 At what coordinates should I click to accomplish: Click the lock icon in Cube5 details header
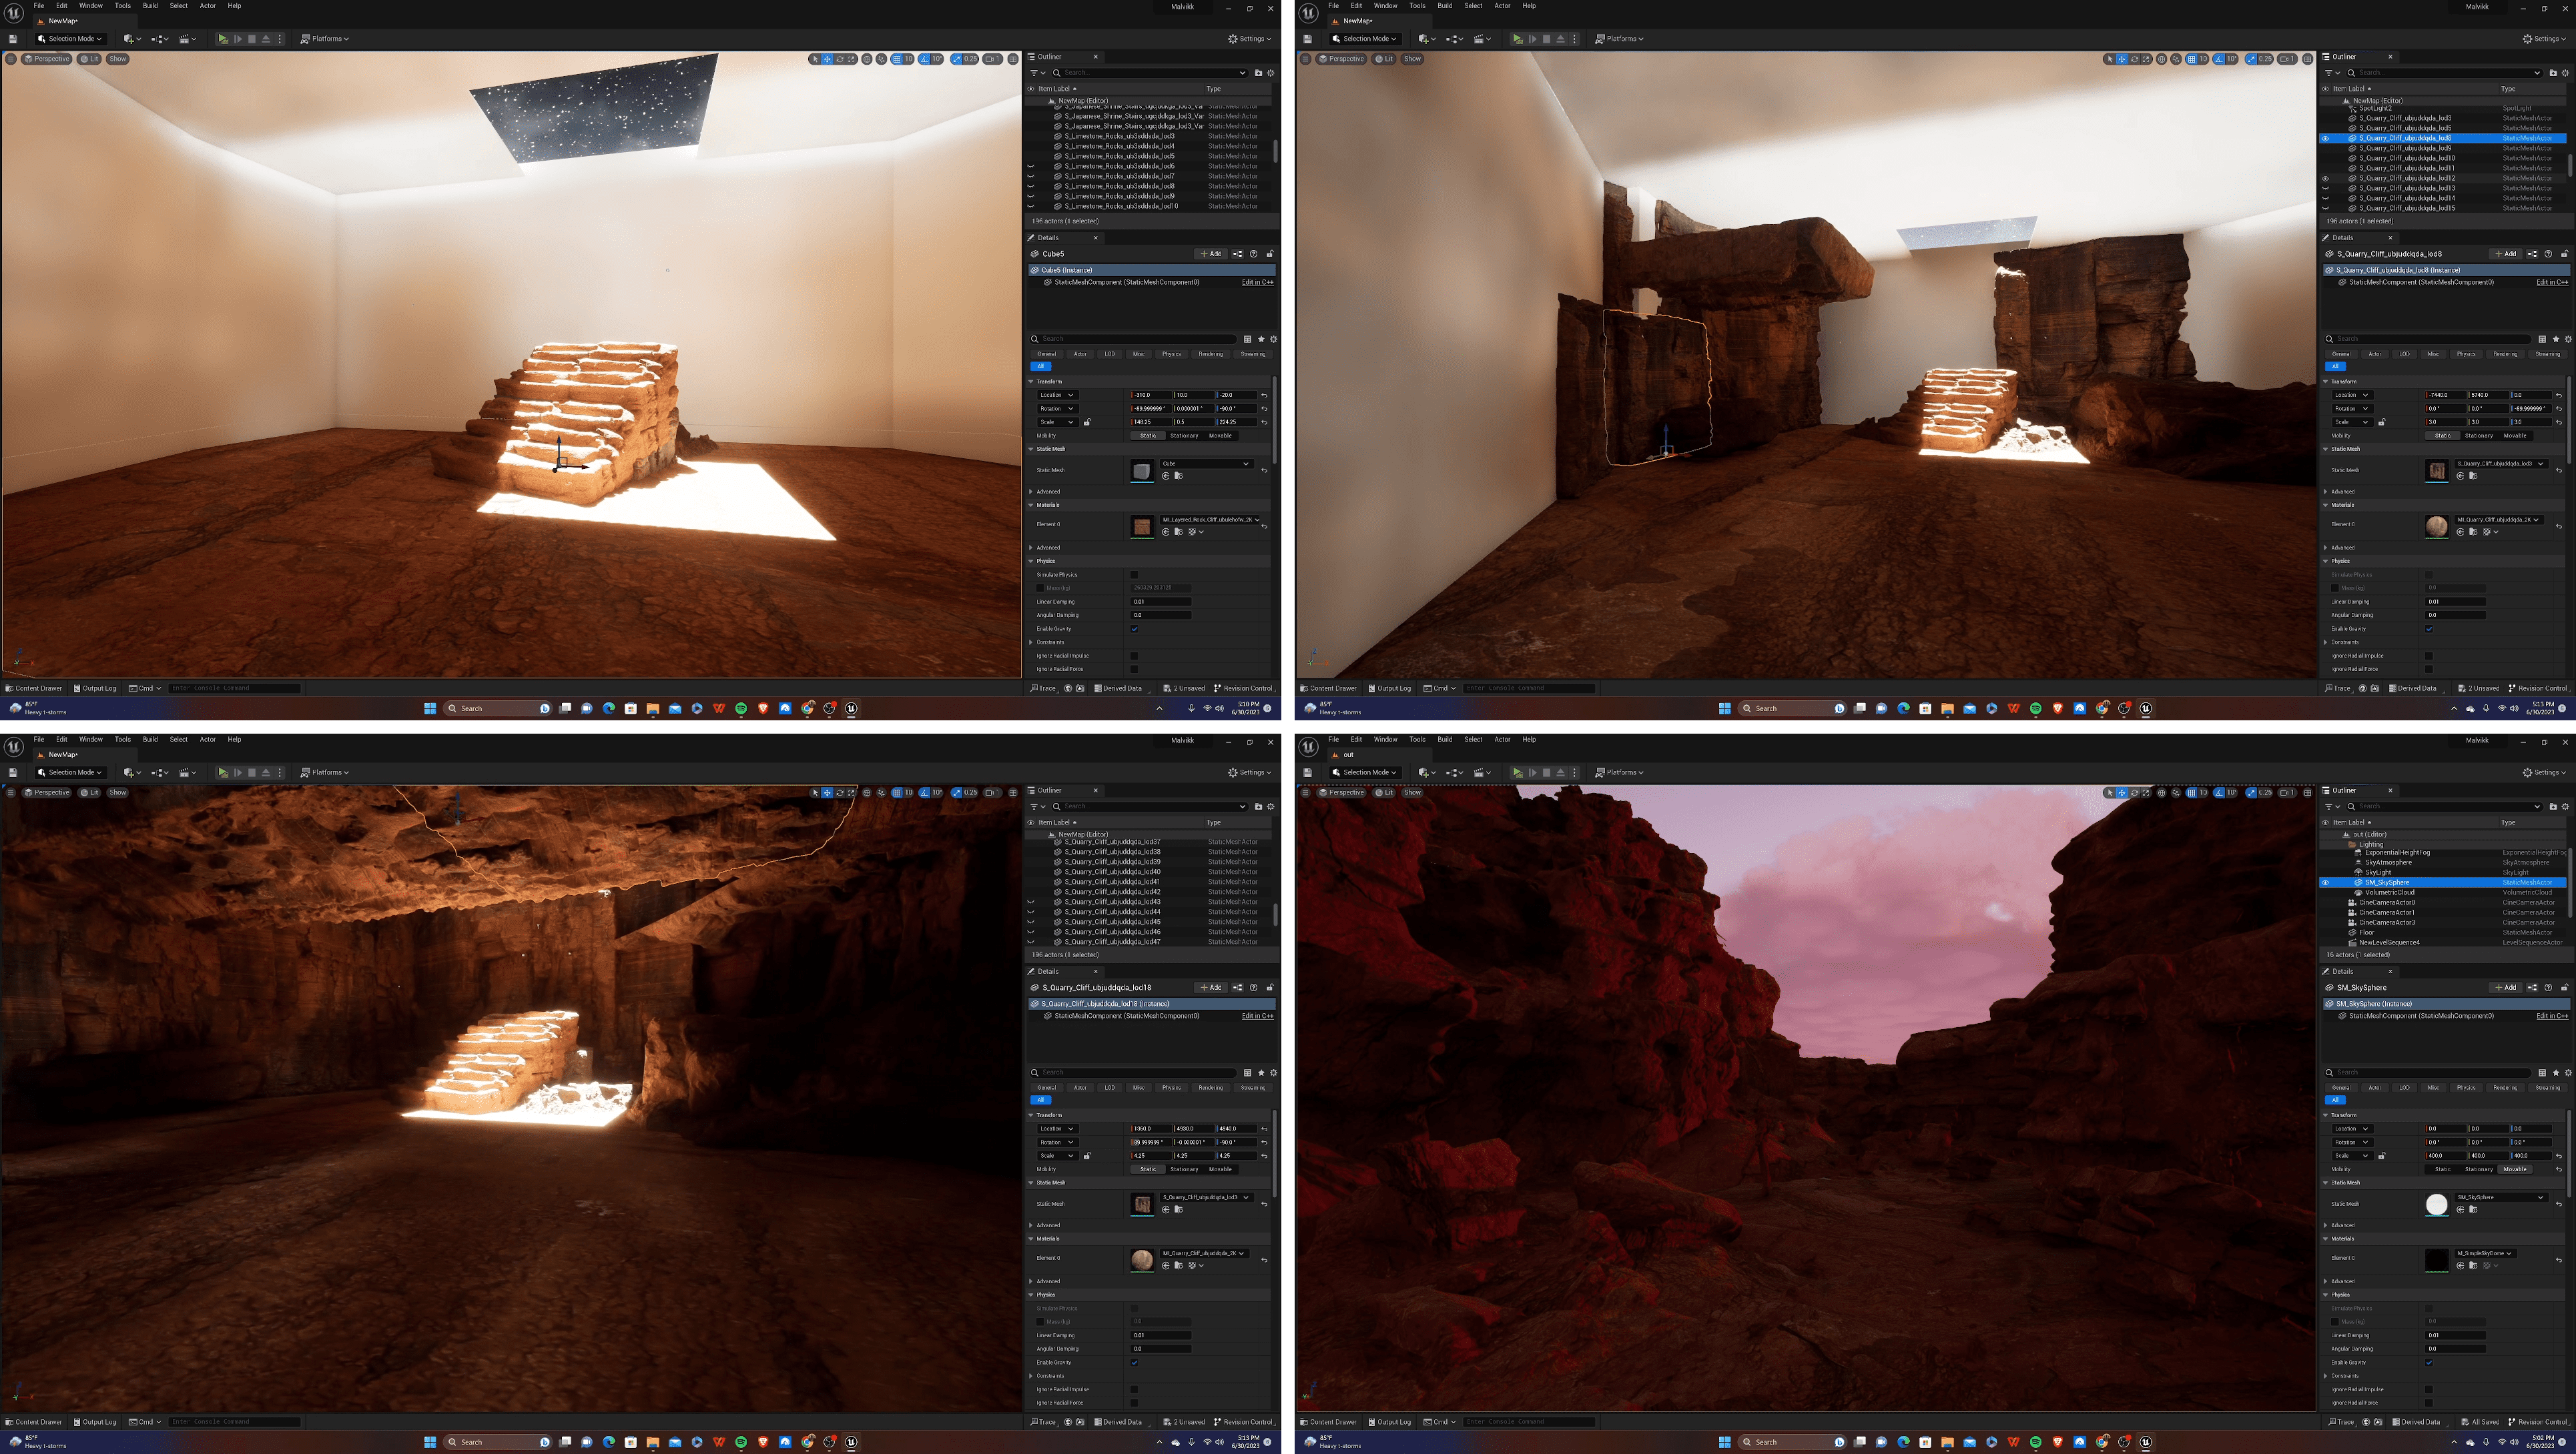click(1270, 254)
